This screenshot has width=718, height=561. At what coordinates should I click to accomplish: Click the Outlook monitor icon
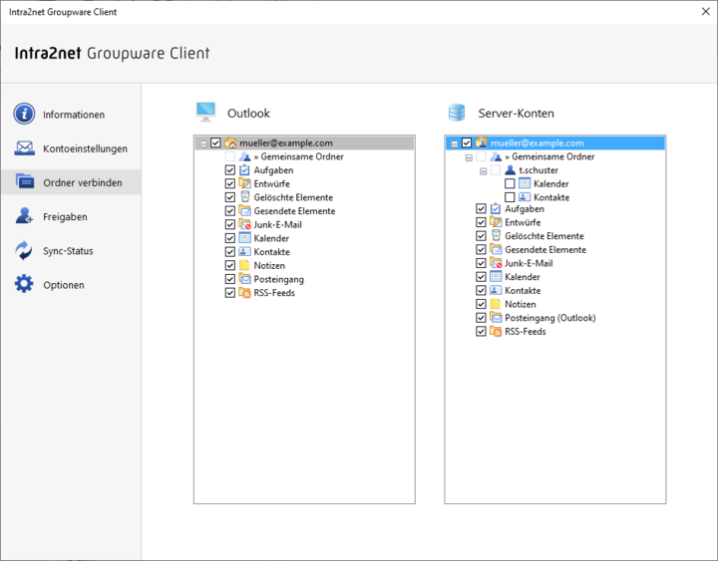click(x=205, y=113)
